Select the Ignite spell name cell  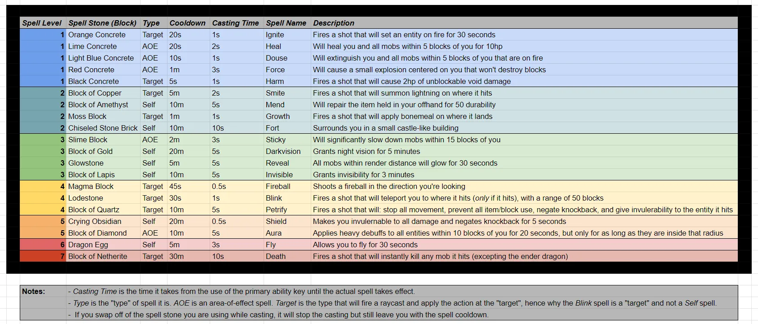click(x=287, y=35)
